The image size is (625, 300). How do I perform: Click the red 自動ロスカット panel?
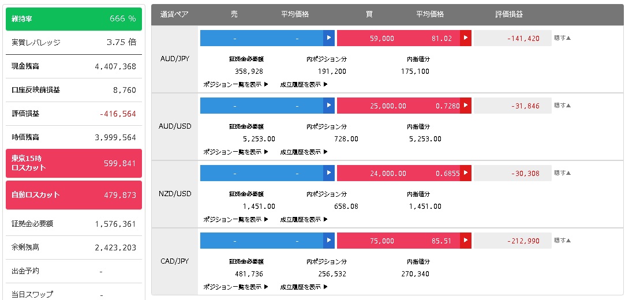74,195
